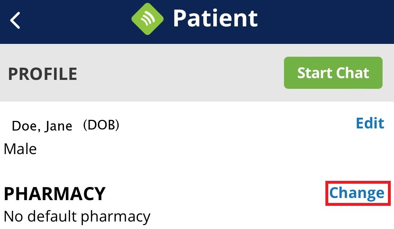This screenshot has width=394, height=229.
Task: Click the green diamond app logo
Action: pos(147,19)
